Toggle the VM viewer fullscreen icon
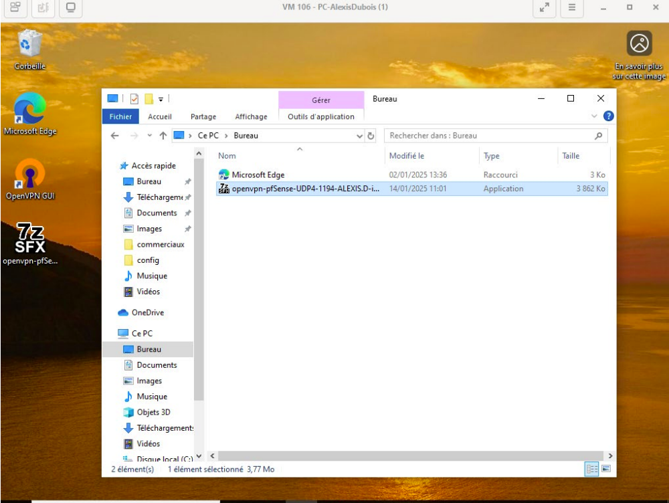 point(545,7)
